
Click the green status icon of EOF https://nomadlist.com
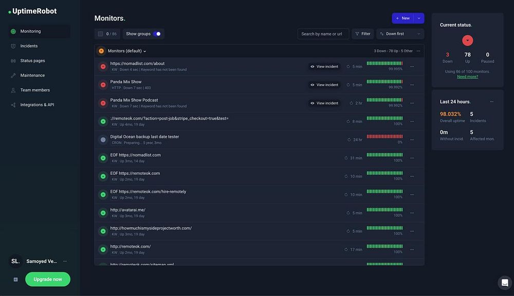103,159
